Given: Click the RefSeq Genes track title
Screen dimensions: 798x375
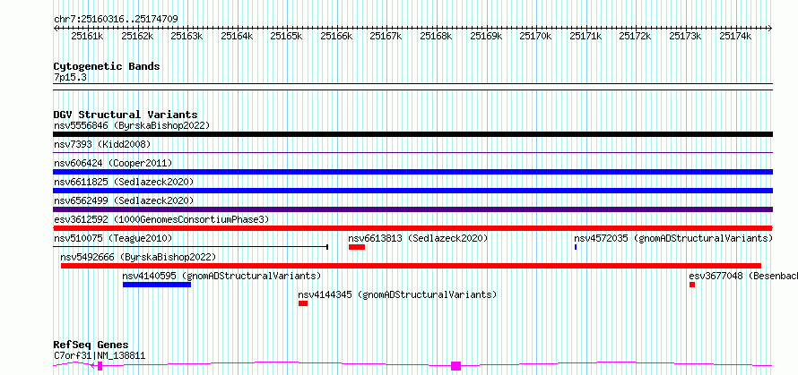Looking at the screenshot, I should (91, 345).
